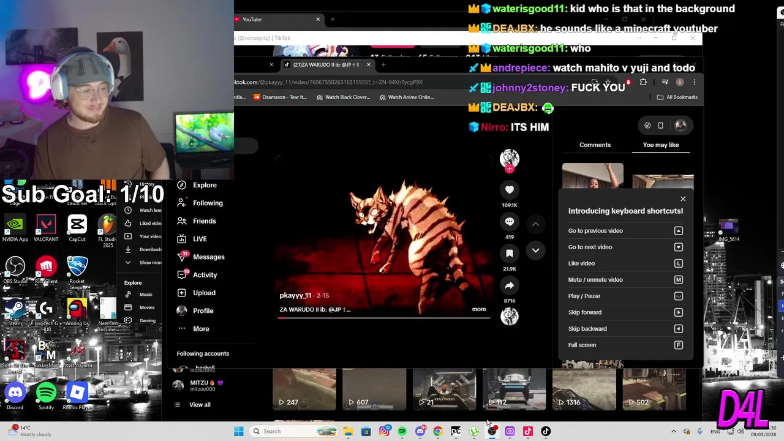784x441 pixels.
Task: Bookmark the video using the save icon
Action: coord(510,254)
